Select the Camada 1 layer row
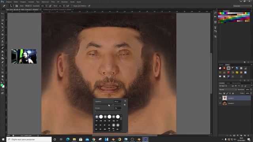 click(x=234, y=98)
